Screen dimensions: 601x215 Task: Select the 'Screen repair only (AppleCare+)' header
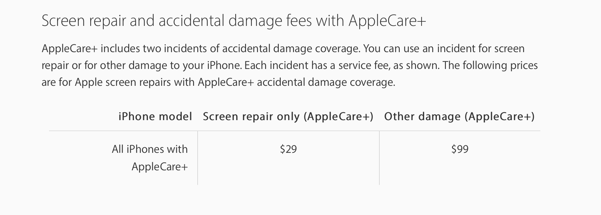click(288, 117)
